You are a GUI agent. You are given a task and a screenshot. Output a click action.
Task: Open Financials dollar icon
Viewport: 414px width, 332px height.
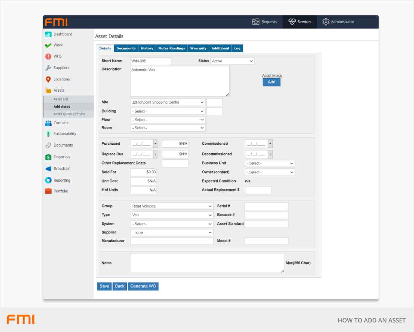48,157
